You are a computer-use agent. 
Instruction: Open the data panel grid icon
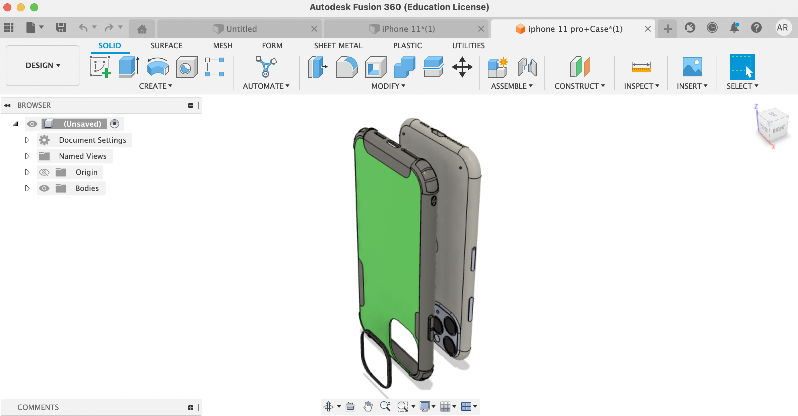point(9,27)
